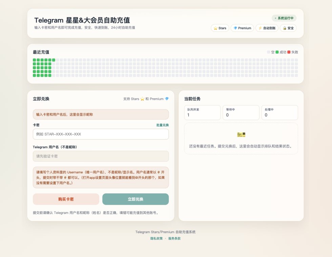The image size is (332, 257).
Task: Click the Telegram 星星&大会员自助充值 title
Action: click(x=82, y=20)
